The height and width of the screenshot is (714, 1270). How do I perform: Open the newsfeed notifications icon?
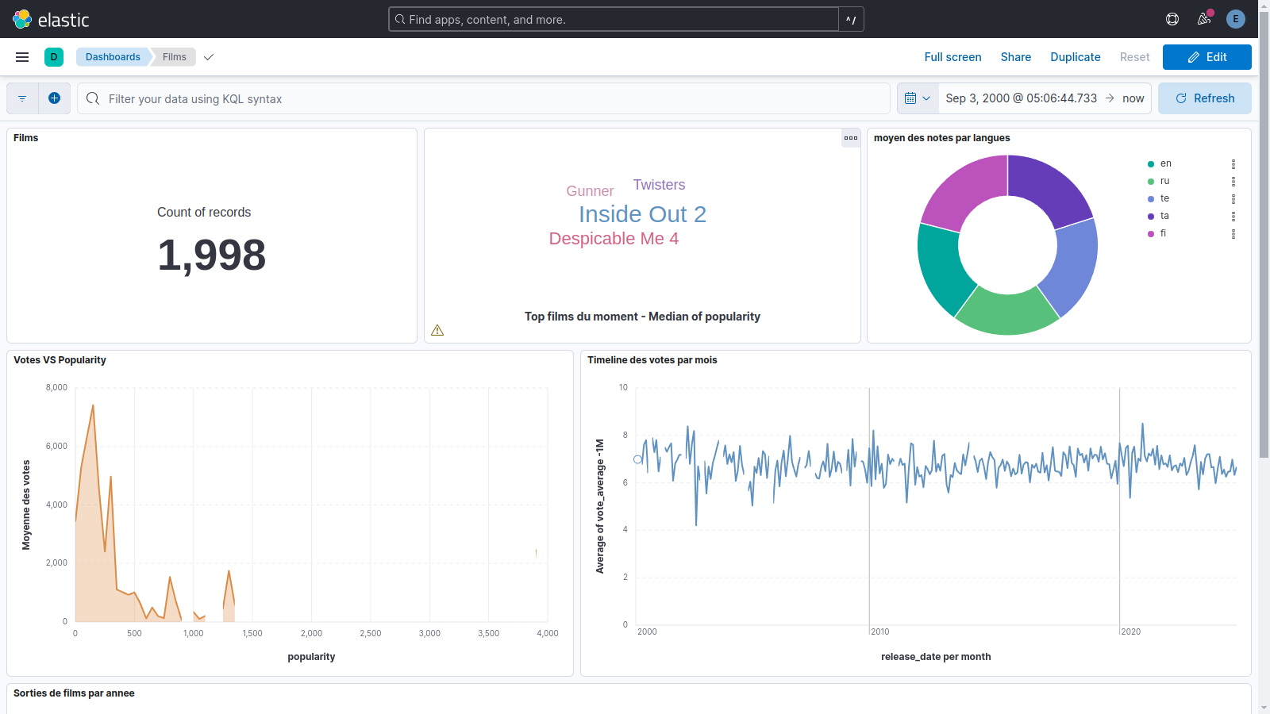point(1204,19)
